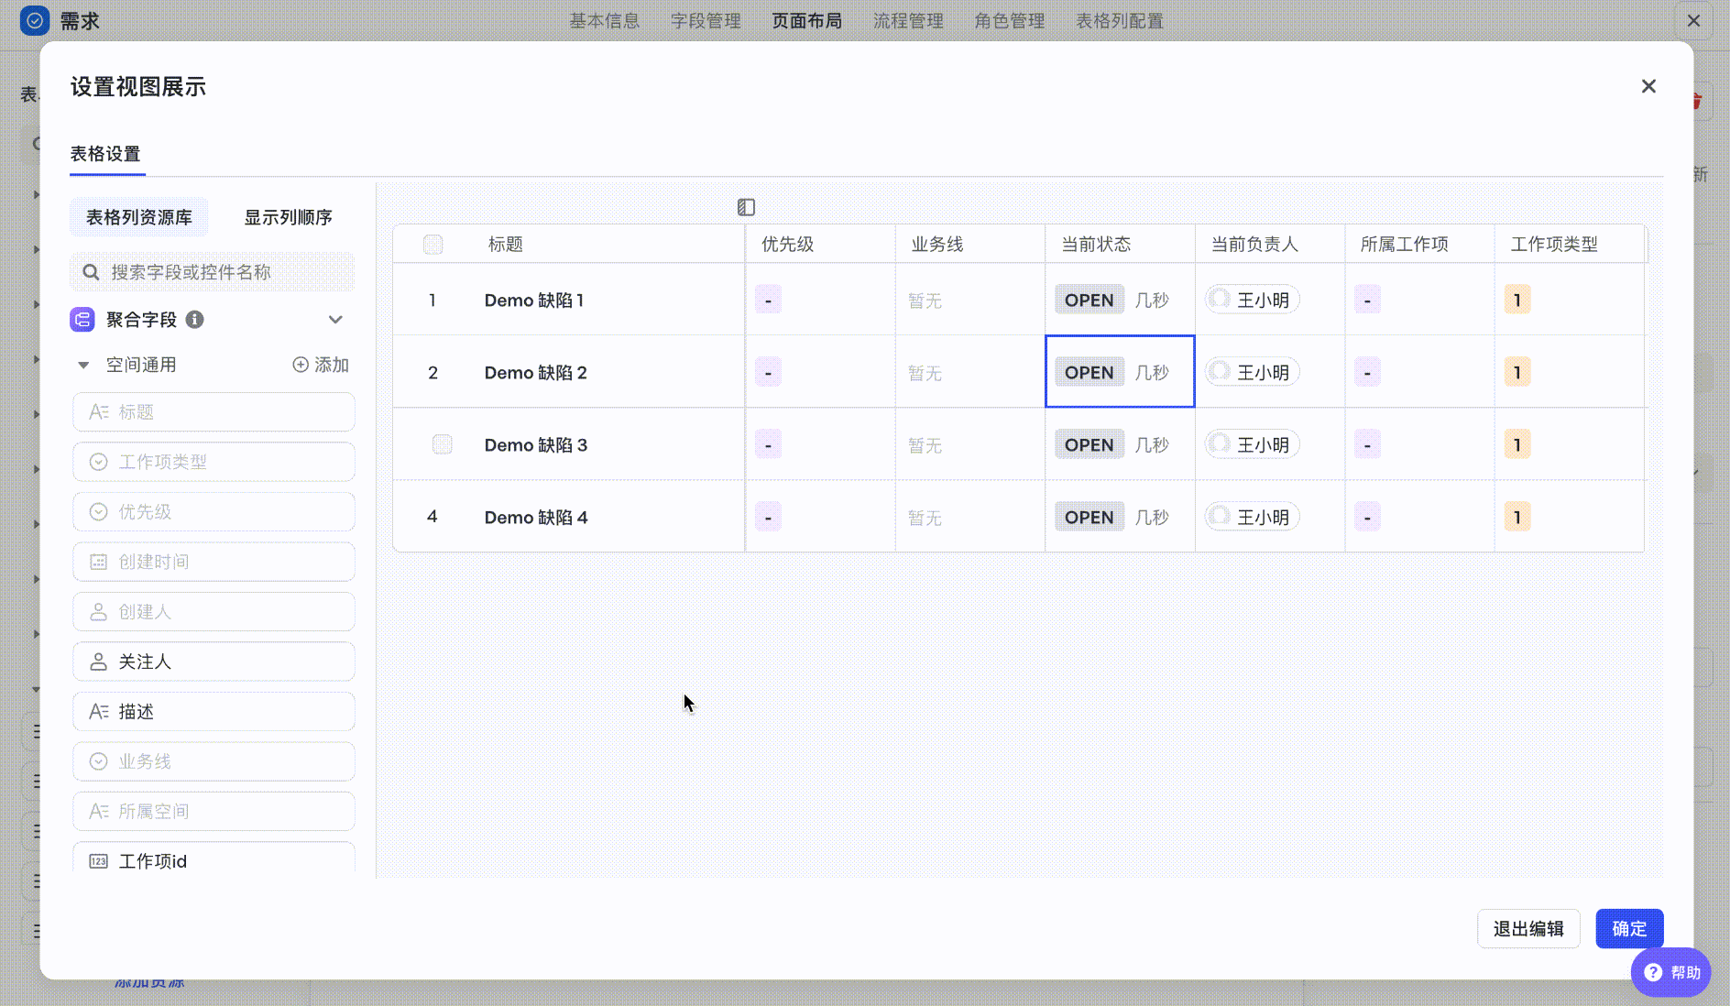This screenshot has width=1730, height=1006.
Task: Switch to the 页面布局 tab
Action: (807, 20)
